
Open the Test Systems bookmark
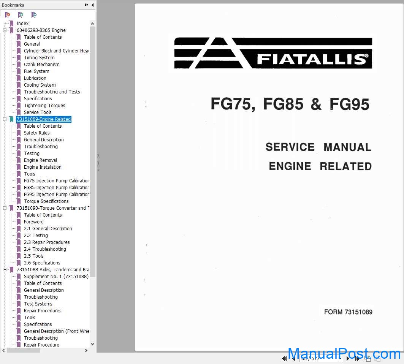(x=38, y=304)
